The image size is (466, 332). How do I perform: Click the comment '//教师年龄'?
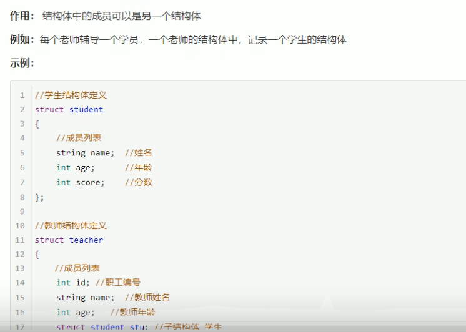tap(132, 312)
